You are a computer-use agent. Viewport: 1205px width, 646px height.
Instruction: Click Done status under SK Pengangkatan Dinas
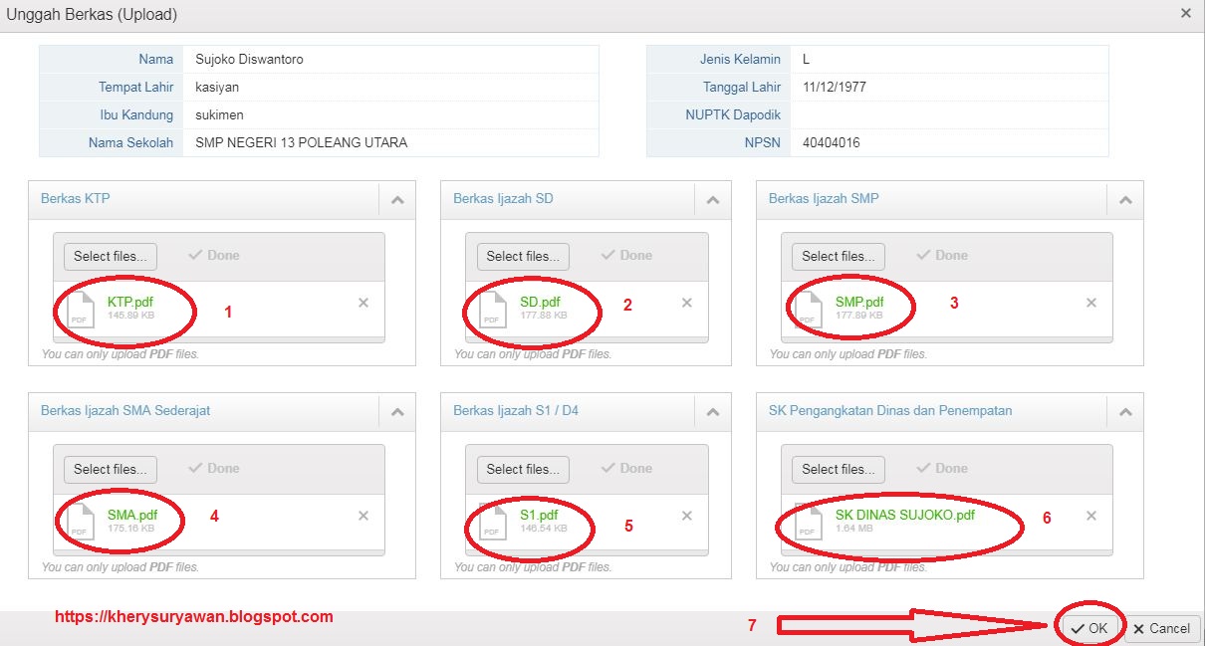click(942, 468)
